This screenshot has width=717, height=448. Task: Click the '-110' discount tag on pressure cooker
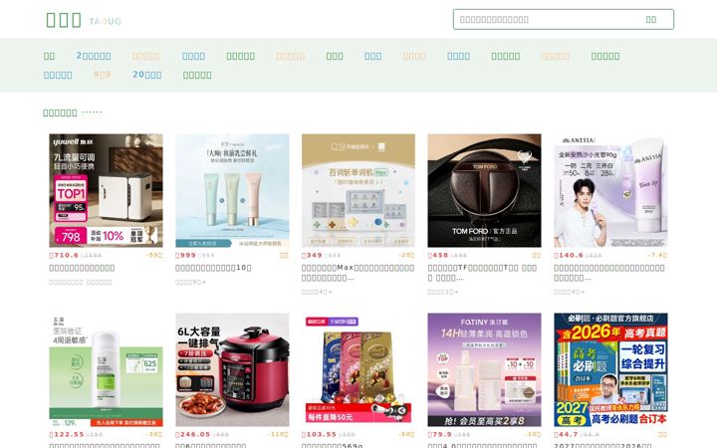click(278, 434)
